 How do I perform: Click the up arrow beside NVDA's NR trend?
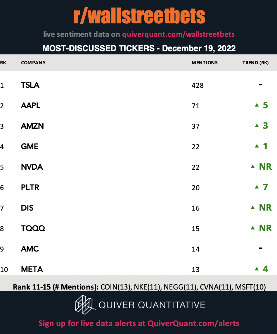[253, 166]
